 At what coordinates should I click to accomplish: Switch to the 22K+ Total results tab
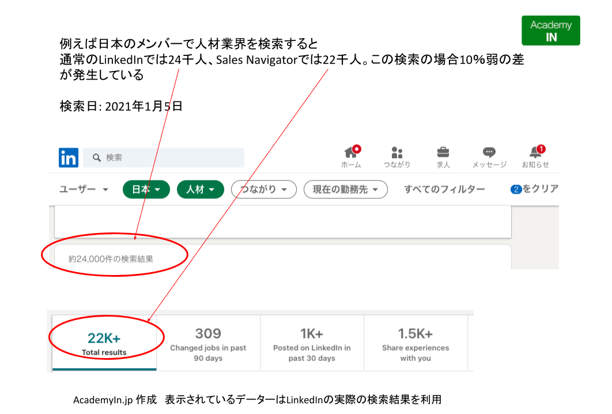[104, 340]
